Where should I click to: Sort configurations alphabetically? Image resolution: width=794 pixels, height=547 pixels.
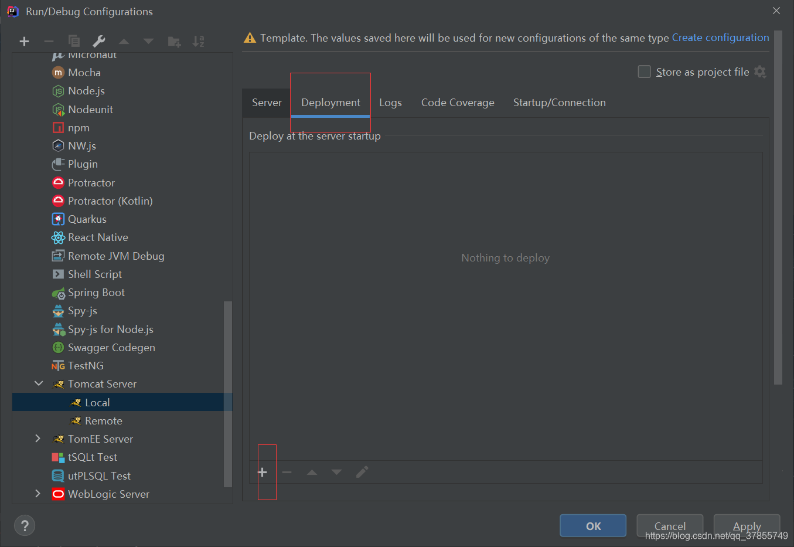point(199,41)
